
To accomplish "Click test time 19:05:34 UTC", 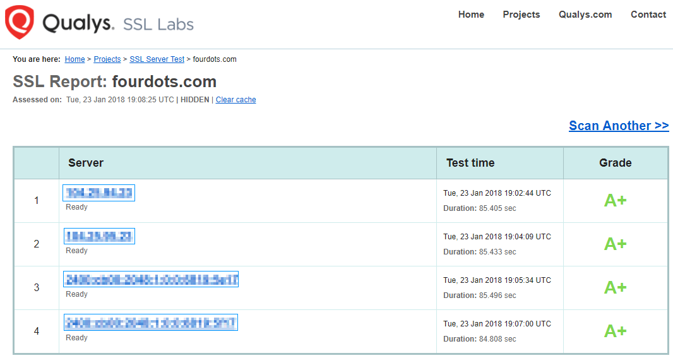I will (x=497, y=280).
